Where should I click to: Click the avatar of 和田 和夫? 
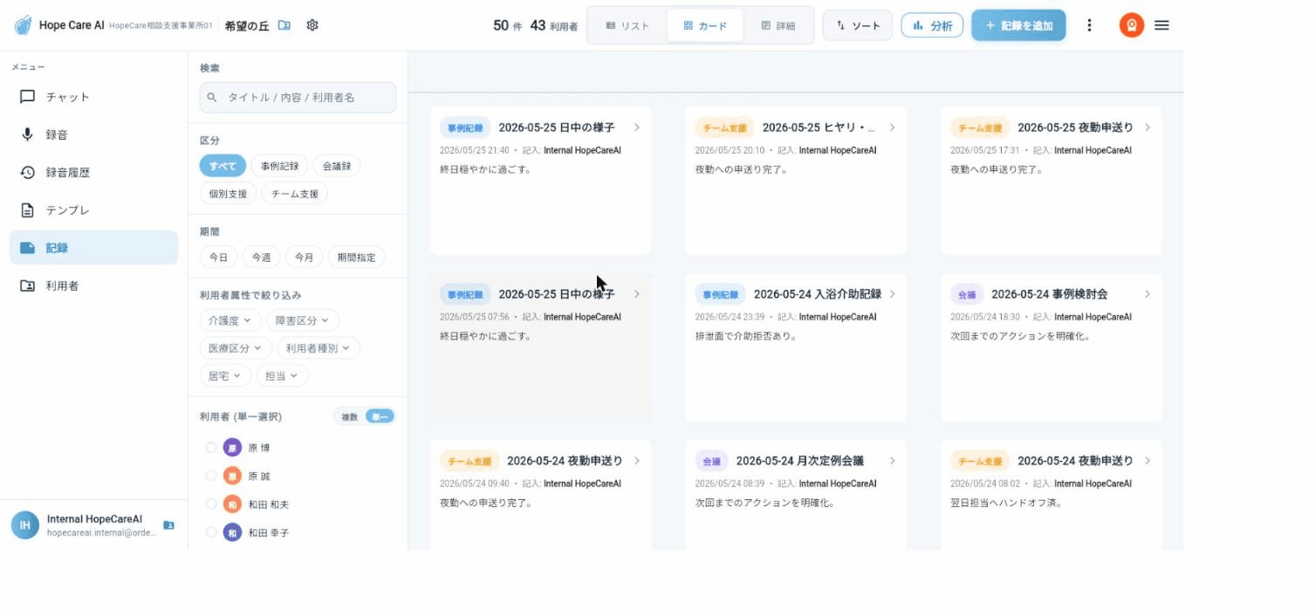[x=232, y=504]
